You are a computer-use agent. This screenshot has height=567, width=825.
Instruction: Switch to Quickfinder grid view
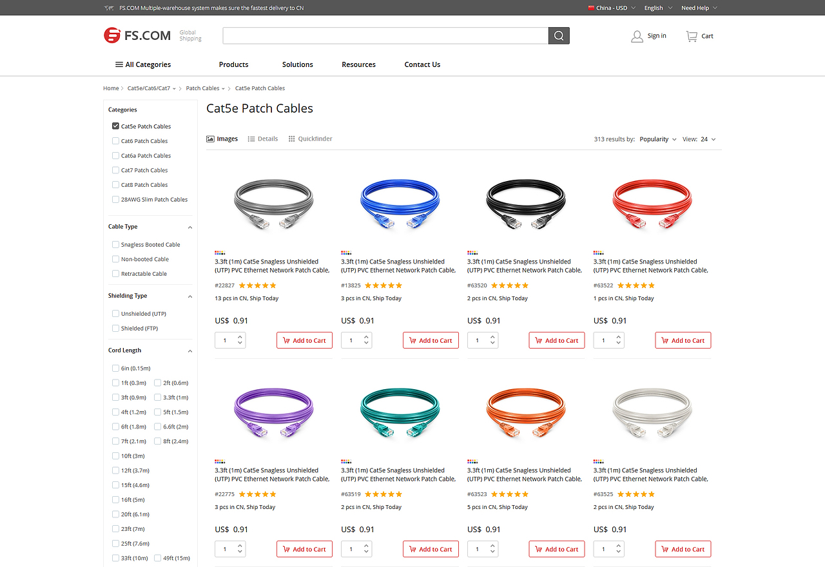[x=310, y=139]
